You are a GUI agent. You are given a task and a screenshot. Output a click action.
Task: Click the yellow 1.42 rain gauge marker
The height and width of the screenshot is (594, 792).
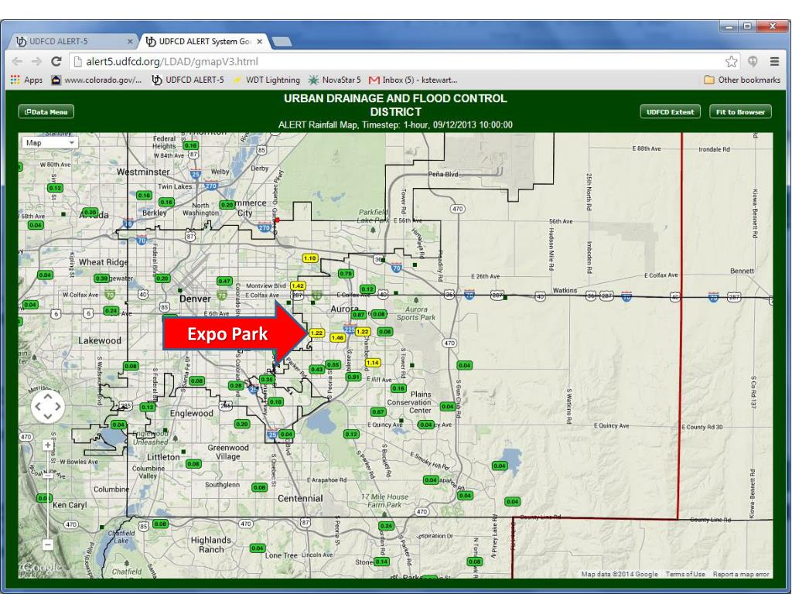pos(298,285)
